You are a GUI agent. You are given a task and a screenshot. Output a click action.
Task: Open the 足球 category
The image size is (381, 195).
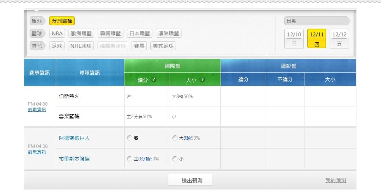tap(57, 46)
